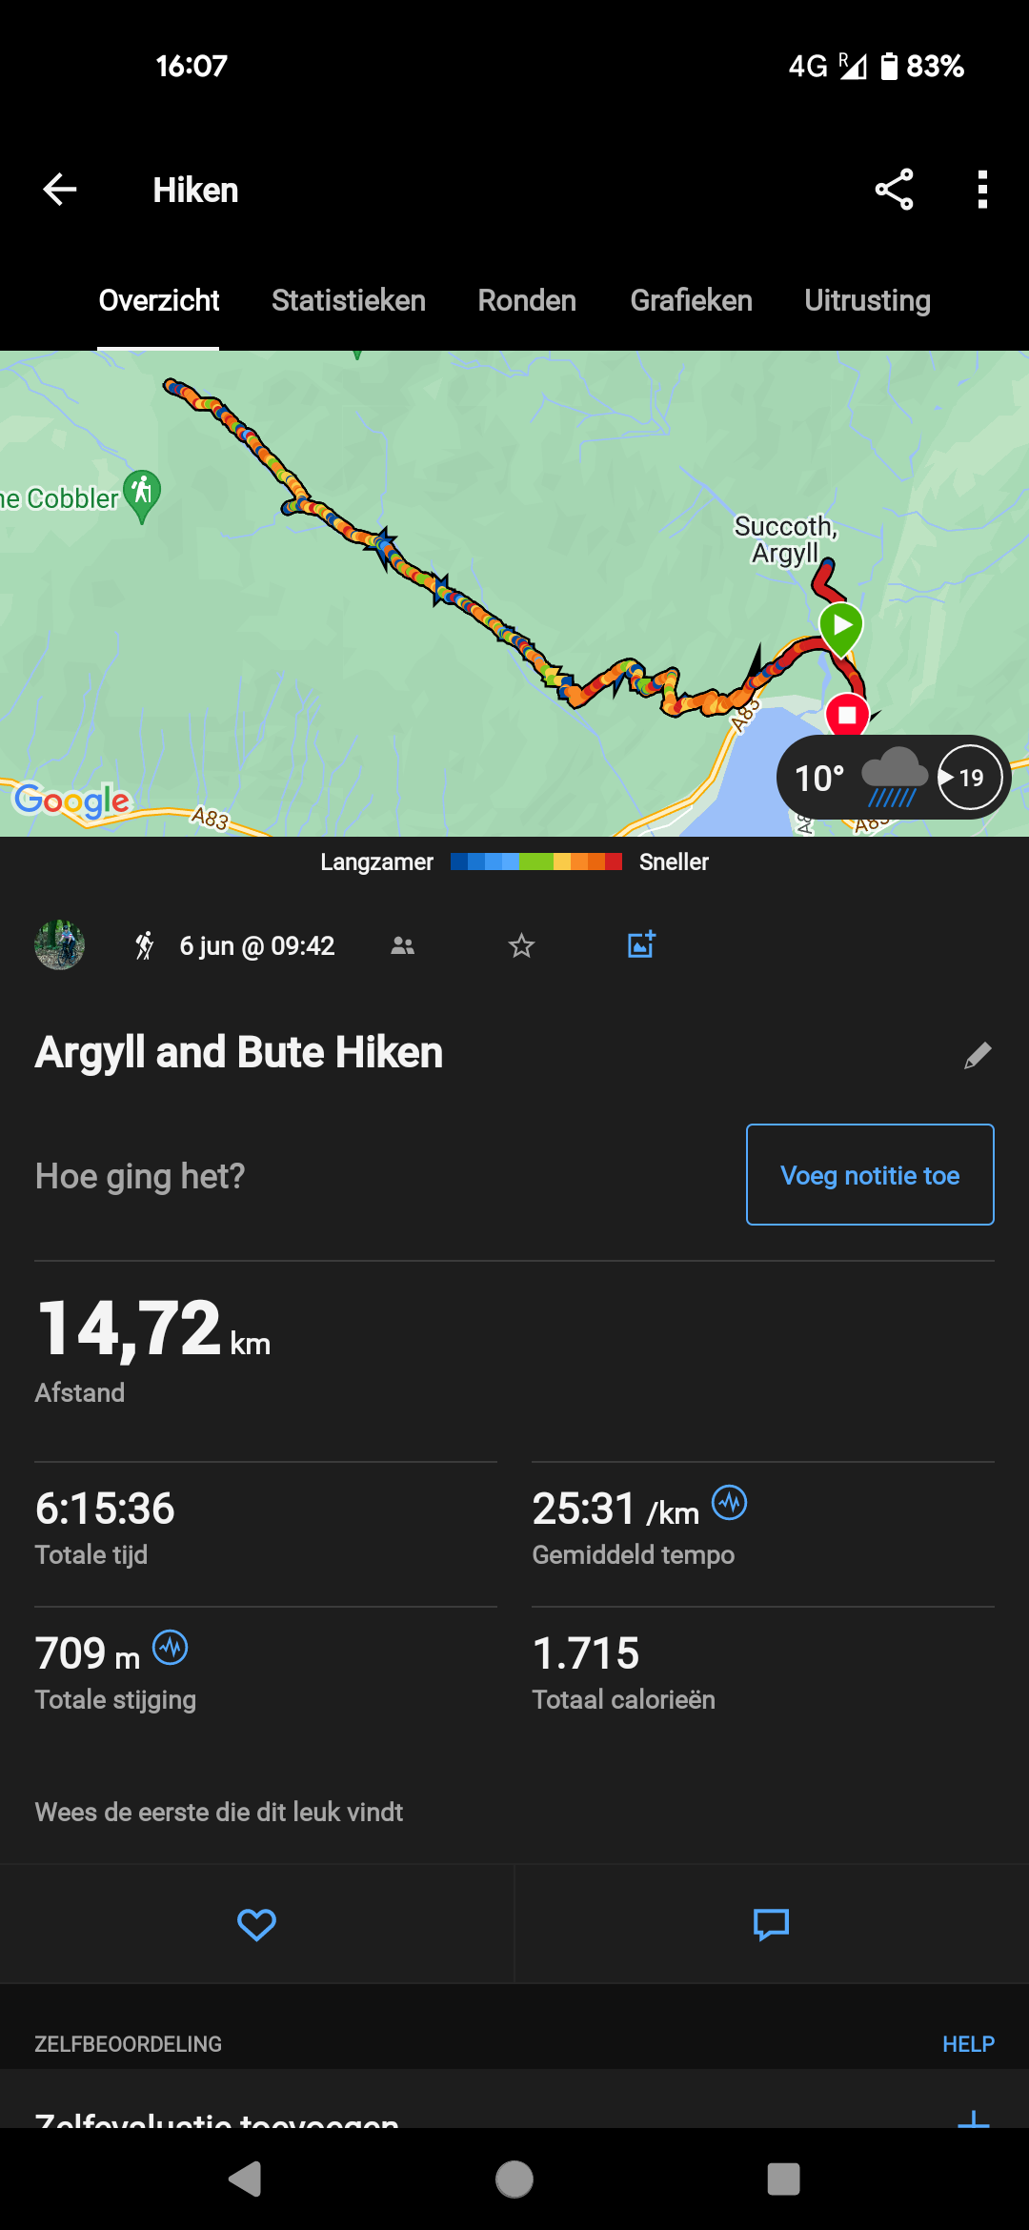The height and width of the screenshot is (2230, 1029).
Task: Open the HELP link for Zelfbeoordeling
Action: coord(968,2044)
